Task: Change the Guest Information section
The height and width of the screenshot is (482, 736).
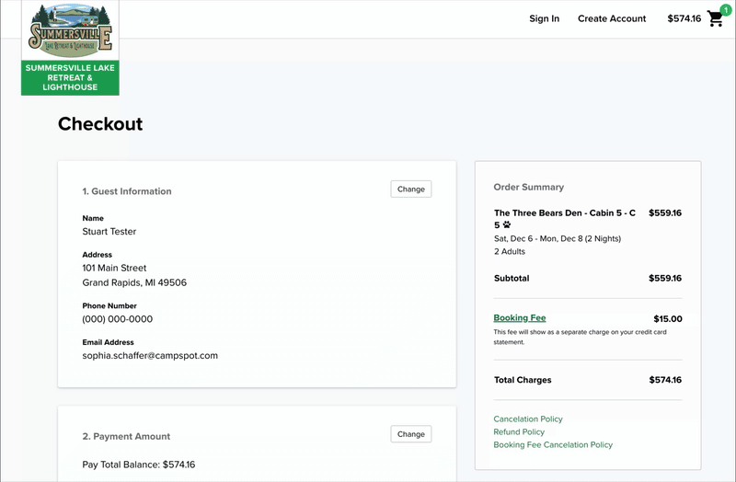Action: click(410, 189)
